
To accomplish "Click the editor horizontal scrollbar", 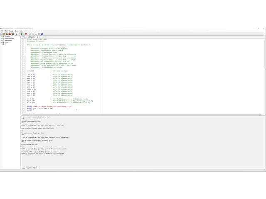I will [141, 114].
